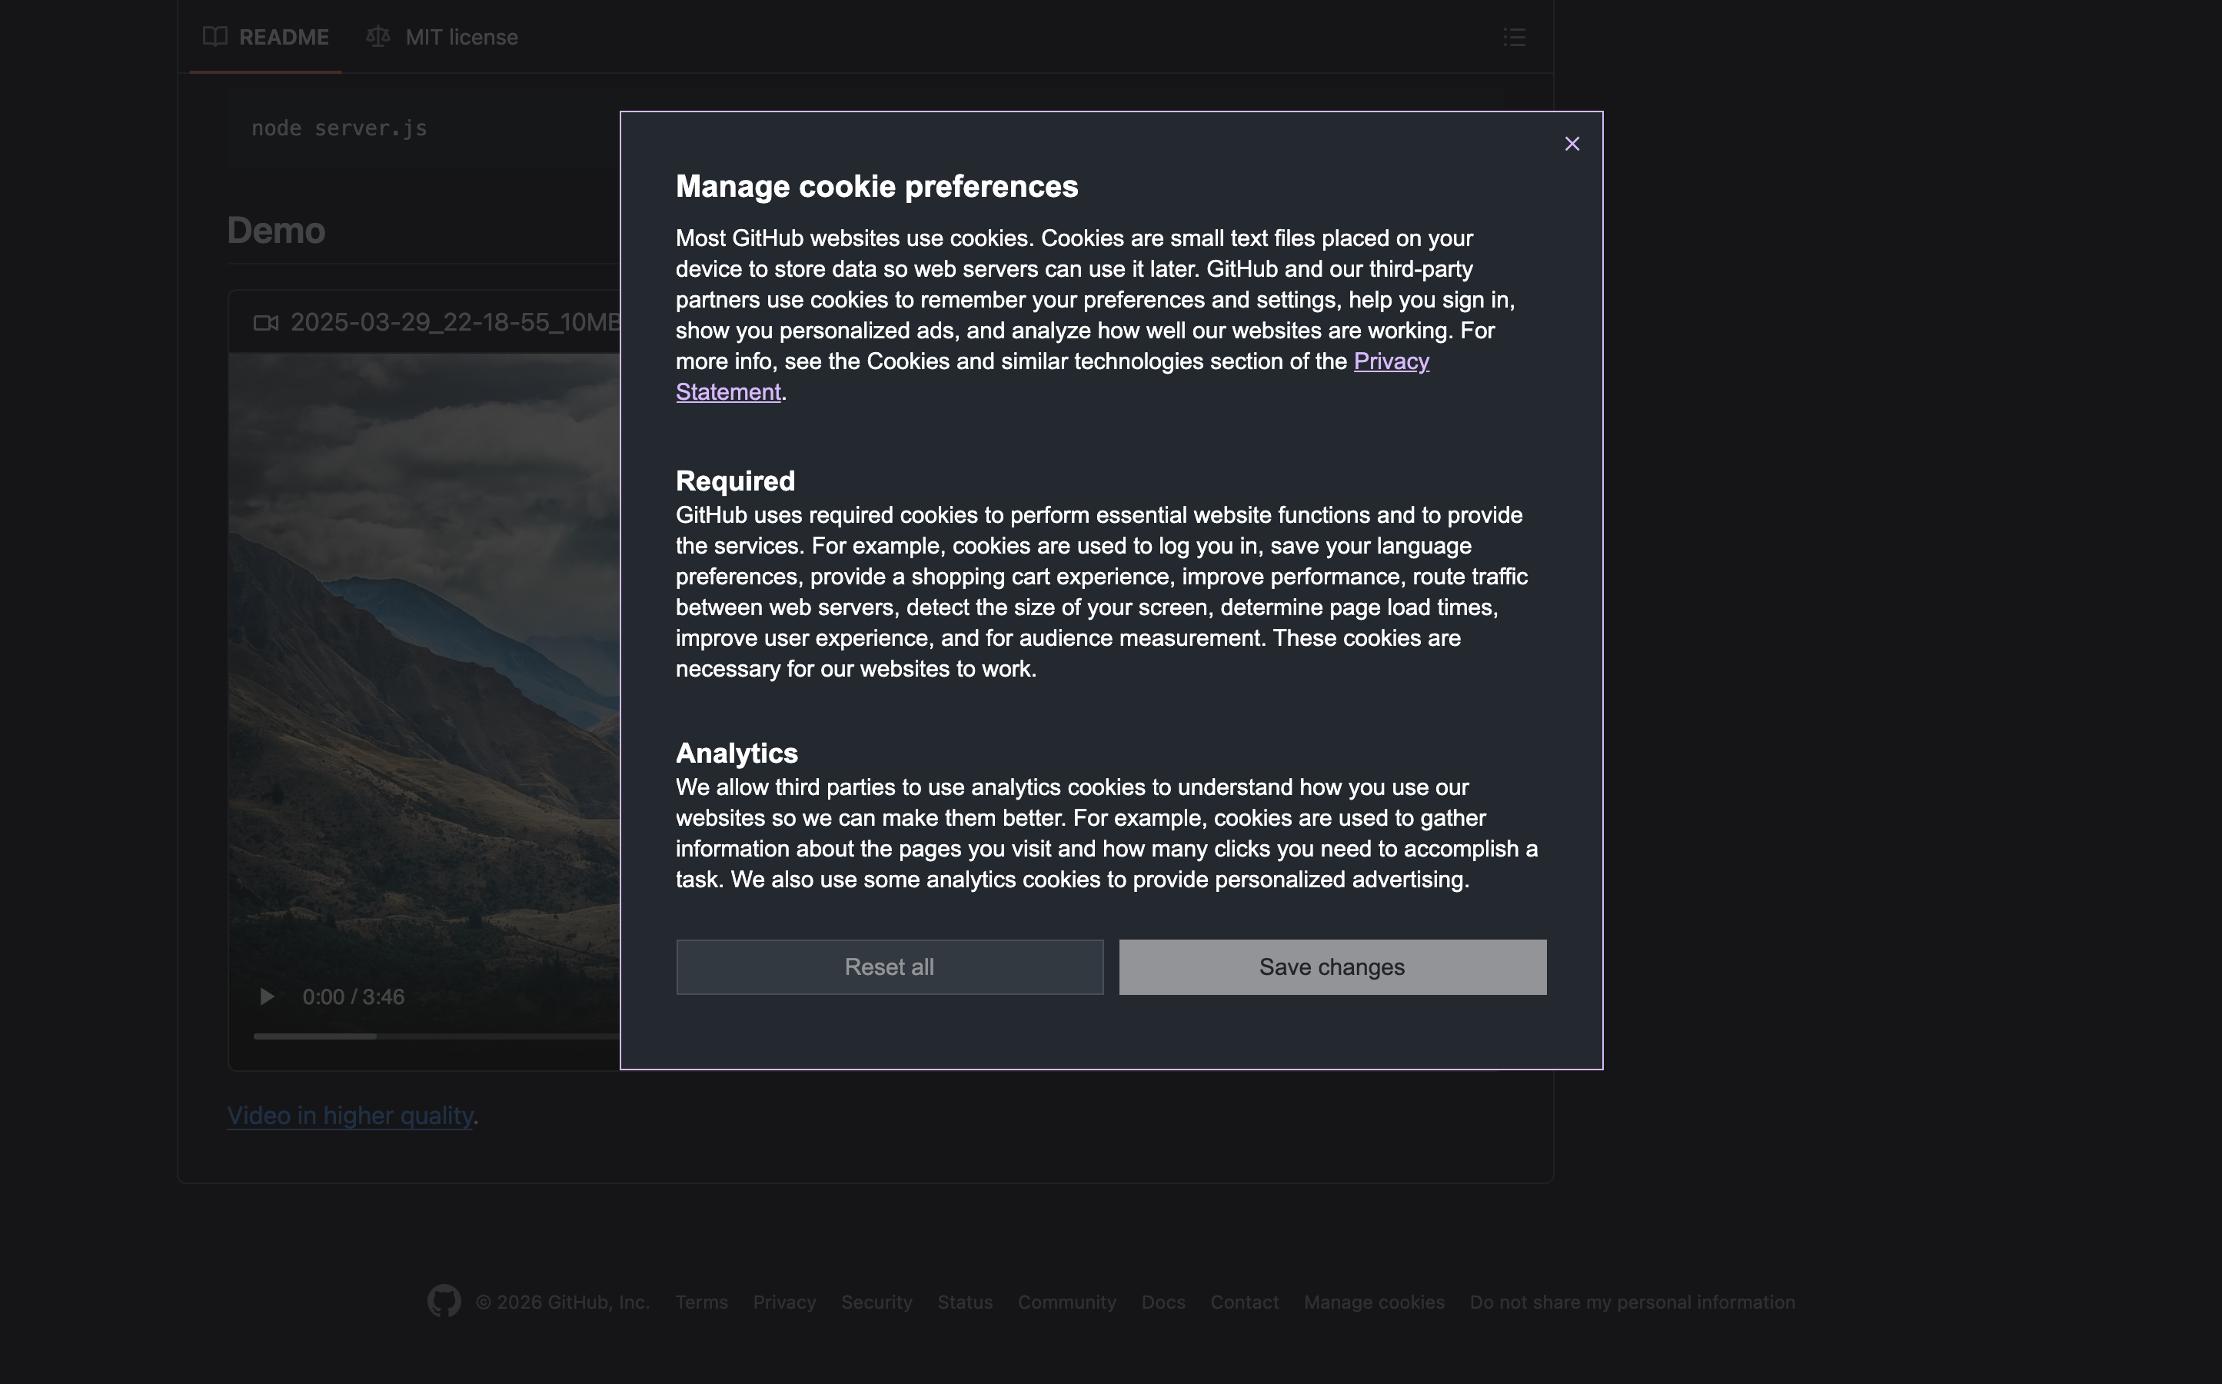Open Video in higher quality link
2222x1384 pixels.
(350, 1115)
